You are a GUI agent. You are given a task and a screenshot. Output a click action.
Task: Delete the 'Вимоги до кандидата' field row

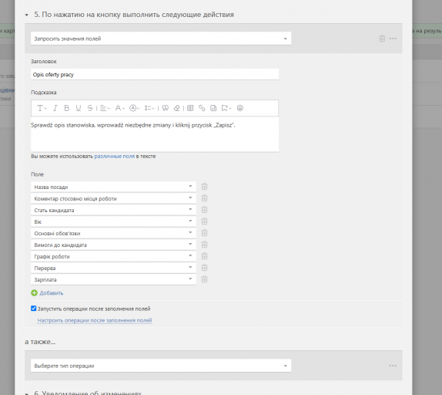(x=204, y=245)
